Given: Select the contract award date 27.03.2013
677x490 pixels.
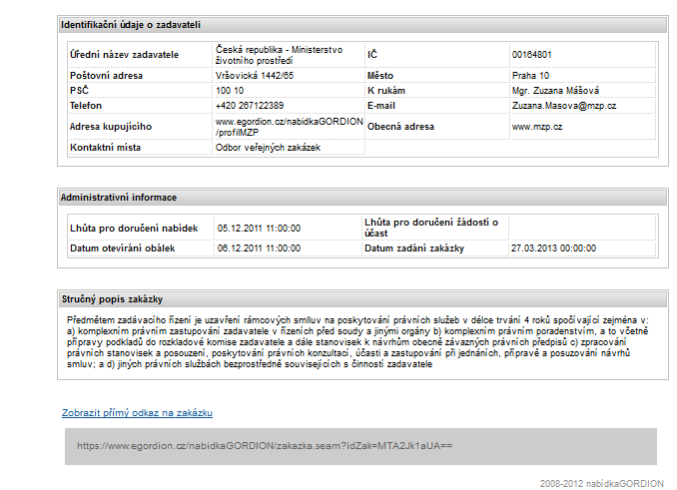Looking at the screenshot, I should click(552, 247).
